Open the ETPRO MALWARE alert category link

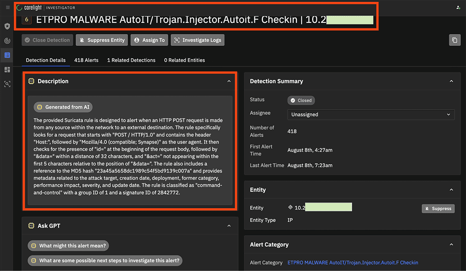point(352,263)
